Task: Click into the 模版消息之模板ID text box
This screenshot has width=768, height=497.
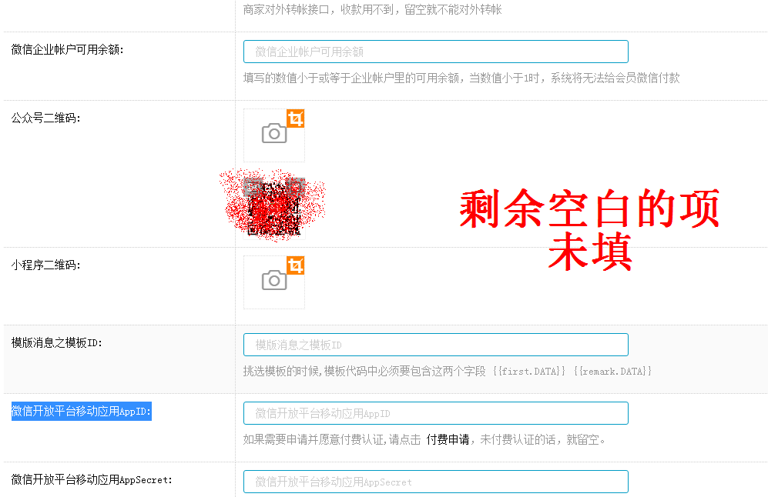Action: click(x=435, y=345)
